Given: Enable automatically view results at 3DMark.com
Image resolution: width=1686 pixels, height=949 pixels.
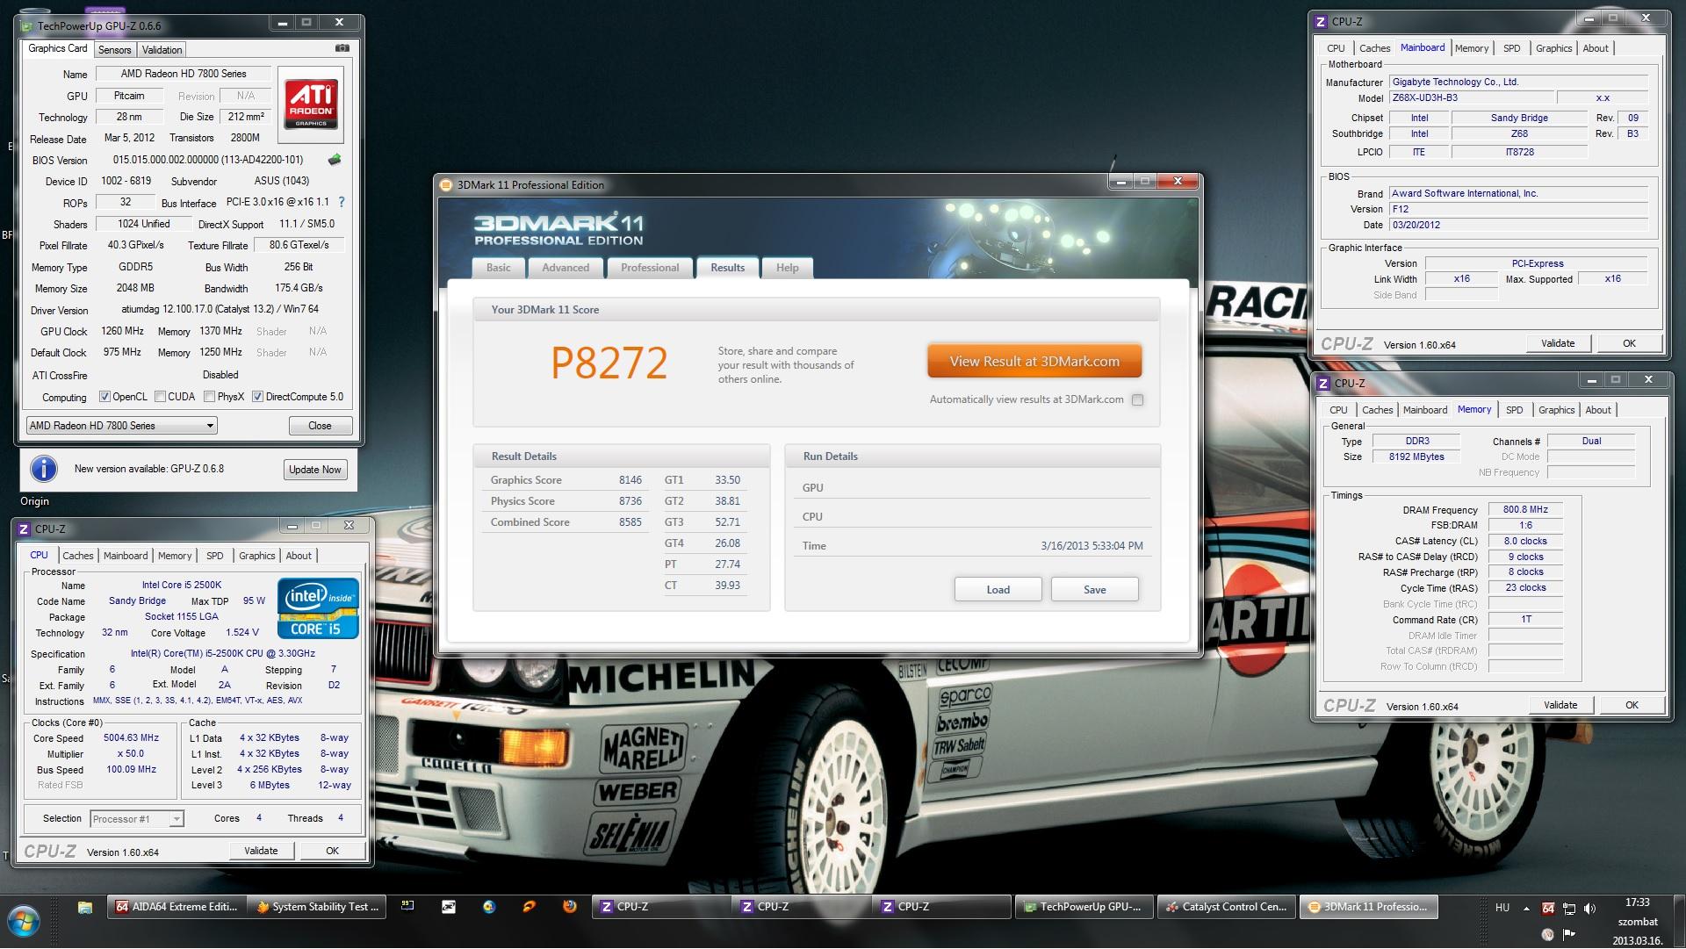Looking at the screenshot, I should click(x=1137, y=400).
